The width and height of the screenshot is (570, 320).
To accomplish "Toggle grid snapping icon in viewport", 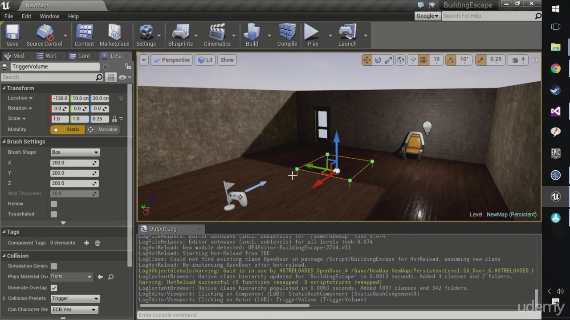I will pyautogui.click(x=423, y=60).
